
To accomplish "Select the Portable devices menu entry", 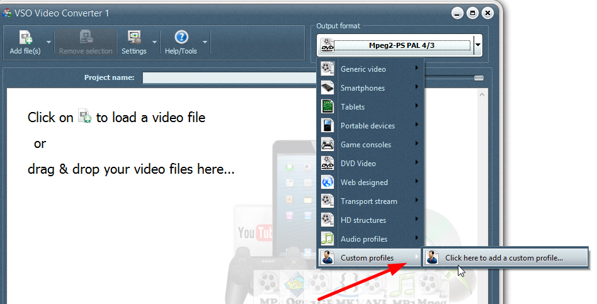I will [x=370, y=125].
